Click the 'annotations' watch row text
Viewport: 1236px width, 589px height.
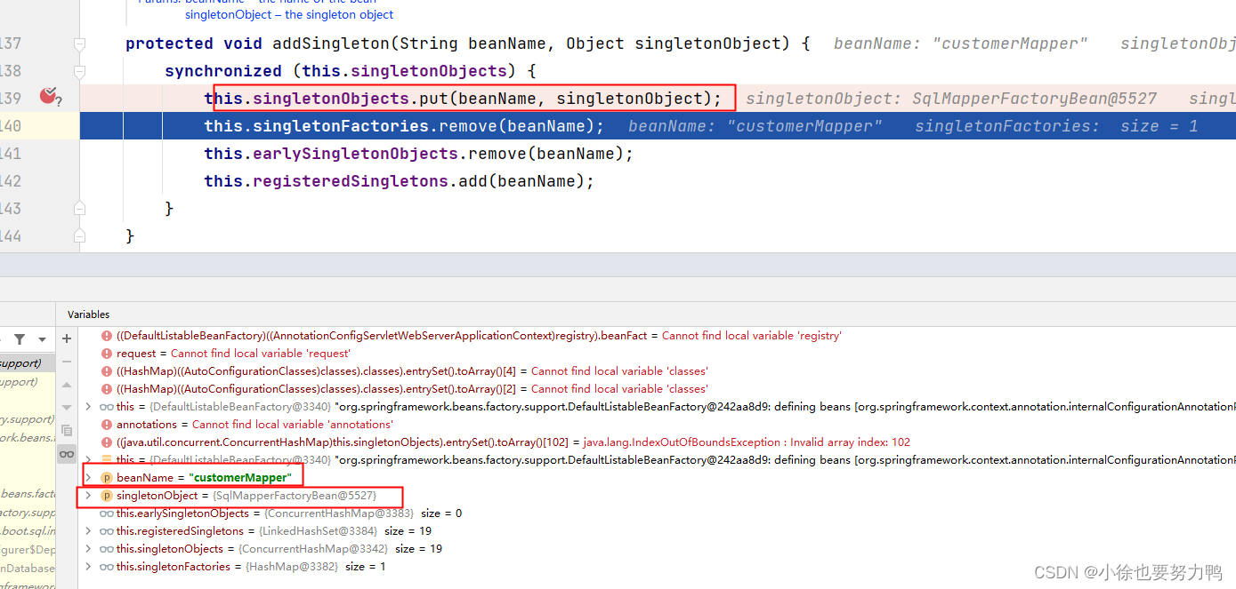tap(254, 425)
